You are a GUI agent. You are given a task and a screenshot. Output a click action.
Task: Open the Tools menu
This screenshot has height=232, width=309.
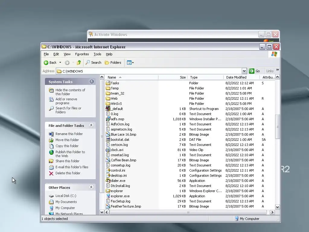point(97,54)
